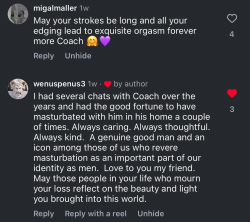Choose Reply with a reel
Viewport: 250px width, 222px height.
tap(95, 213)
